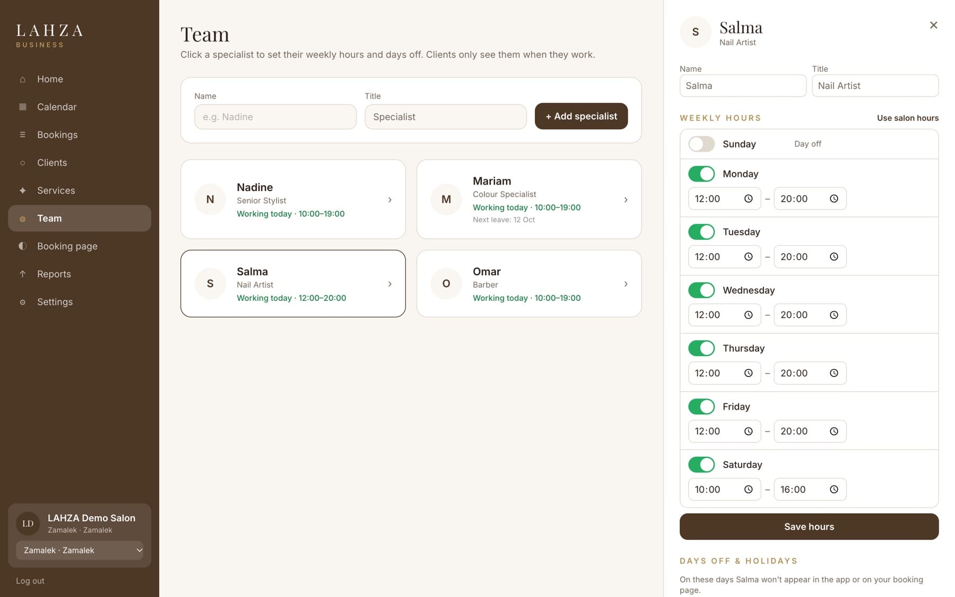Screen dimensions: 955x597
Task: Focus the new specialist Name field
Action: coord(275,117)
